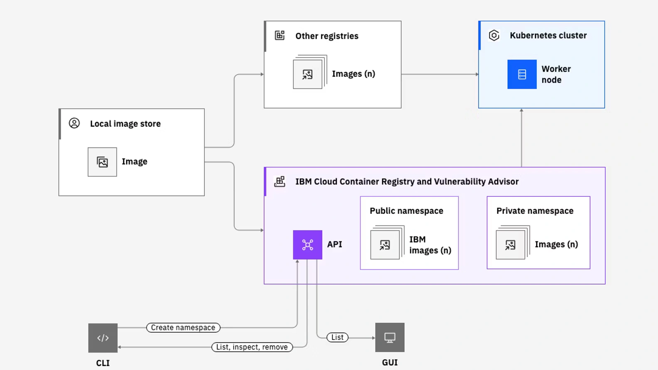This screenshot has width=658, height=370.
Task: Select the Images (n) stack in Other registries
Action: tap(308, 74)
